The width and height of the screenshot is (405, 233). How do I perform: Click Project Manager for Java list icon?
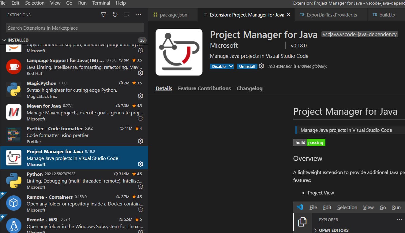click(14, 157)
